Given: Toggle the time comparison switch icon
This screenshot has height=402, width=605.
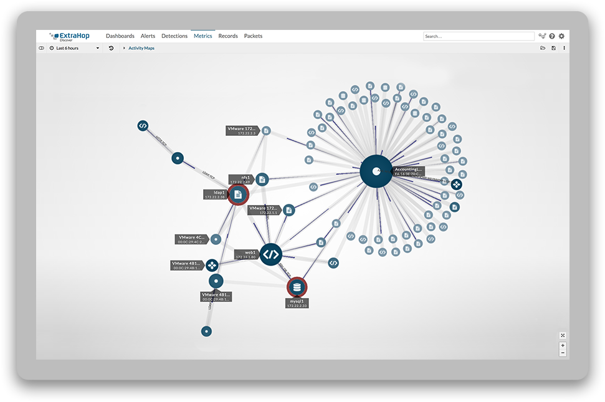Looking at the screenshot, I should coord(42,48).
